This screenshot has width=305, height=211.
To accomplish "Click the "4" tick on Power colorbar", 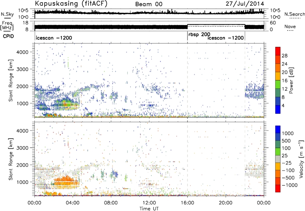I will [283, 105].
